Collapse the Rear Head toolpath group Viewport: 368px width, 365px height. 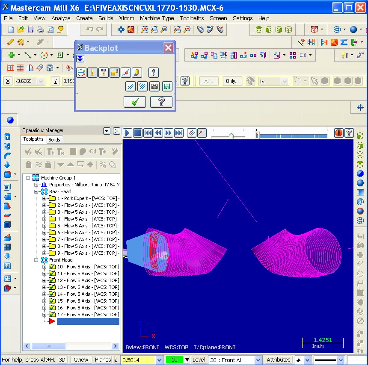point(36,191)
